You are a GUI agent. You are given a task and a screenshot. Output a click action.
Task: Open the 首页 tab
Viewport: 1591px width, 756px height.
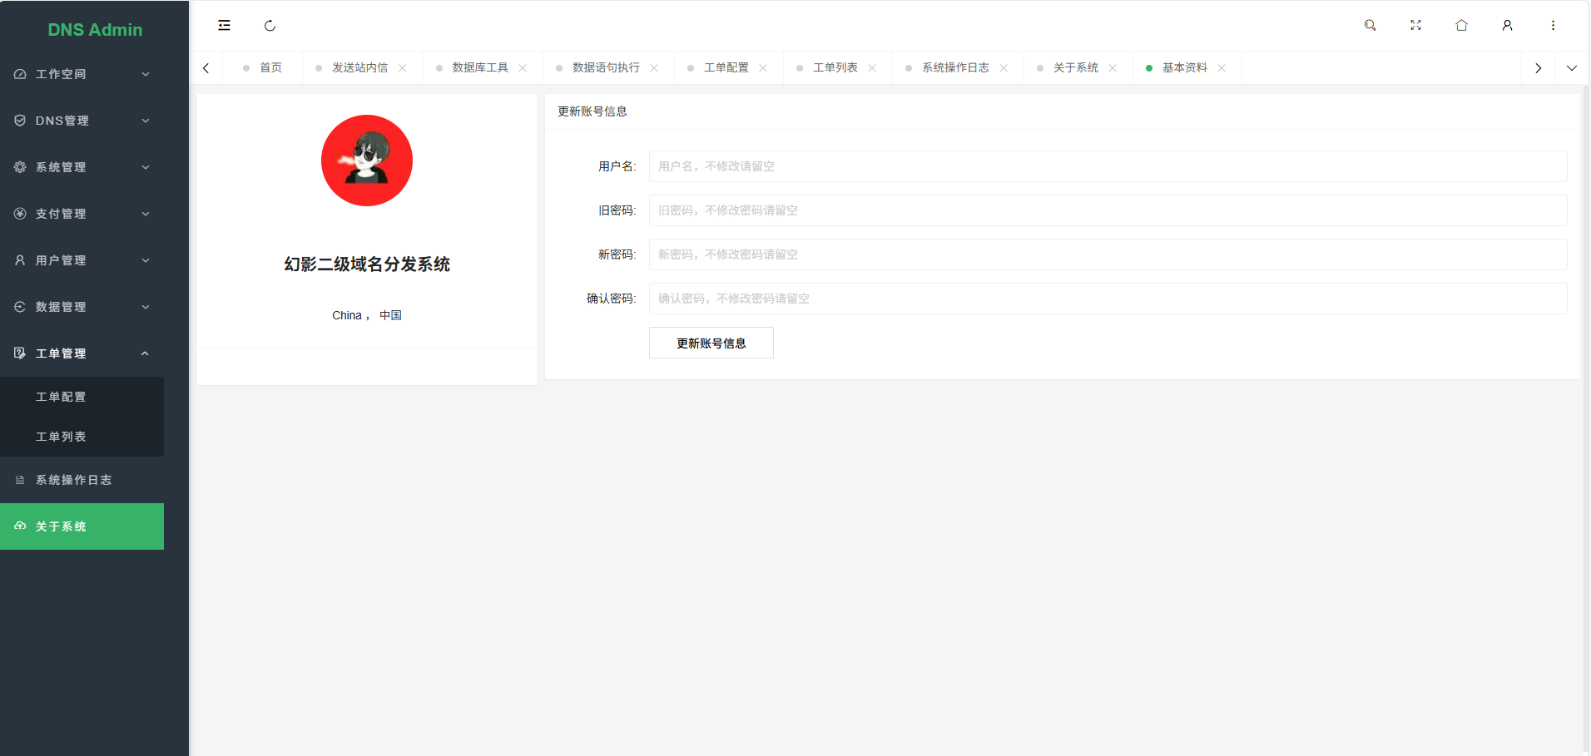pyautogui.click(x=270, y=67)
